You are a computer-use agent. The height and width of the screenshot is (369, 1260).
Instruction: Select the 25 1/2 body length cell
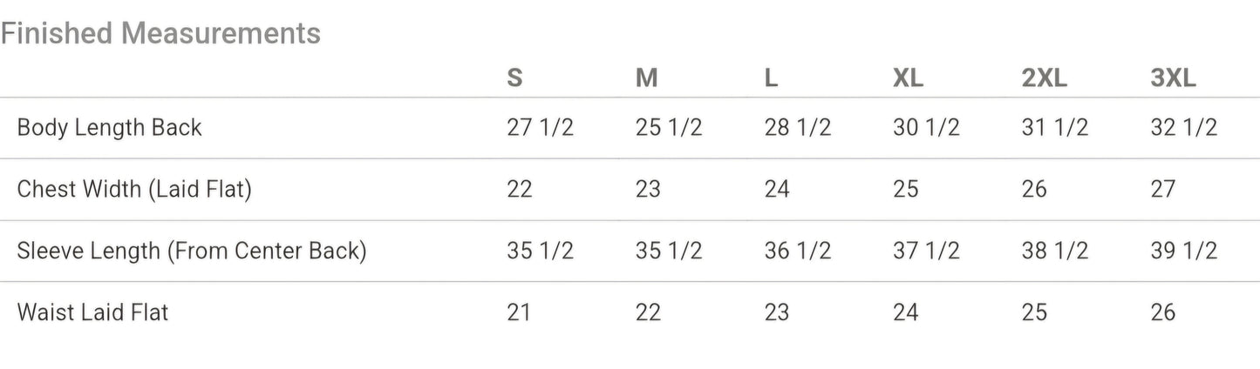(x=669, y=128)
